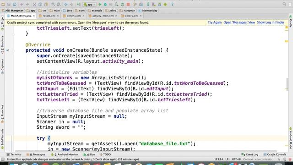293x165 pixels.
Task: Toggle the Favorites side panel
Action: point(2,114)
